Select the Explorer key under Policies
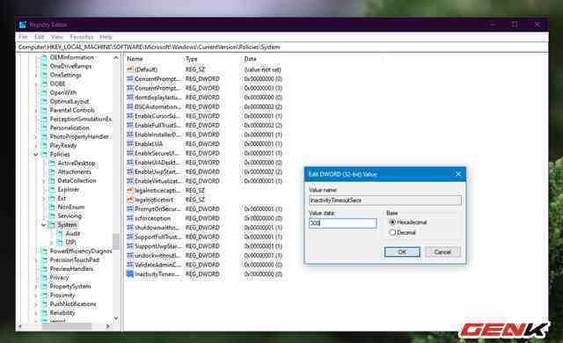 point(69,189)
